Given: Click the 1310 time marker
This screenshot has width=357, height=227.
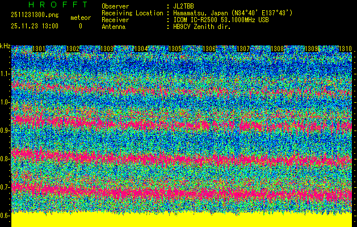Looking at the screenshot, I should pos(345,49).
